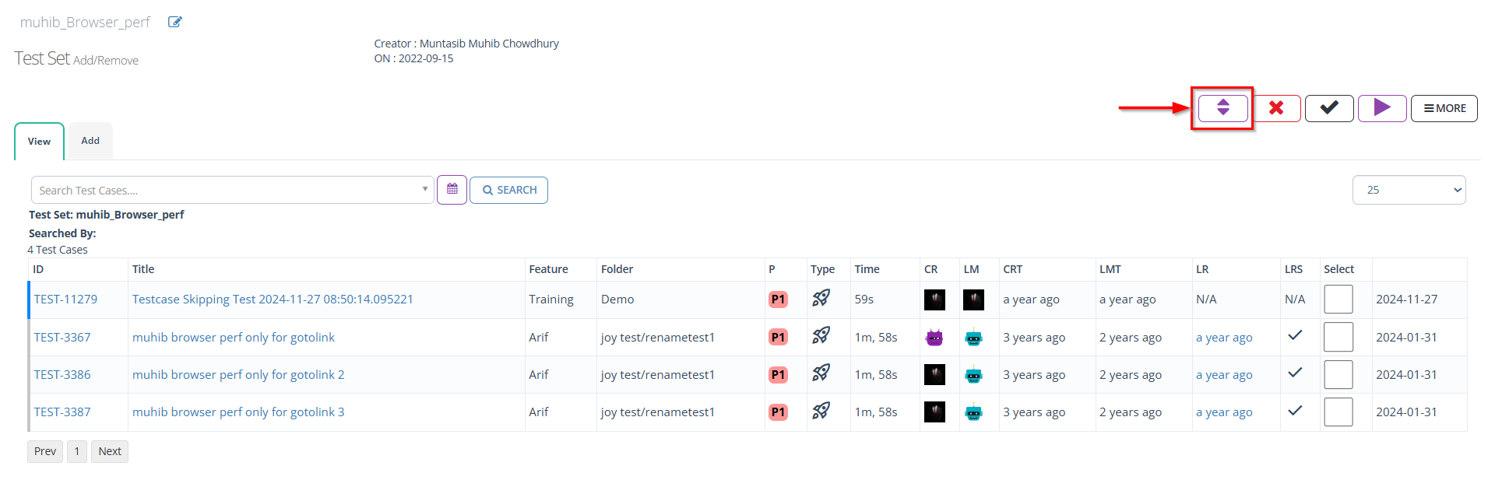Click the purple up-down sort arrows button
This screenshot has height=480, width=1495.
click(x=1222, y=108)
